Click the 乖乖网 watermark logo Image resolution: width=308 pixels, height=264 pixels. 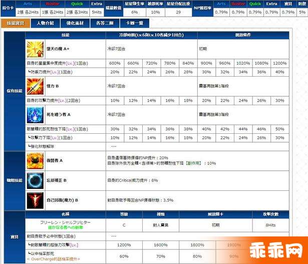[x=280, y=249]
